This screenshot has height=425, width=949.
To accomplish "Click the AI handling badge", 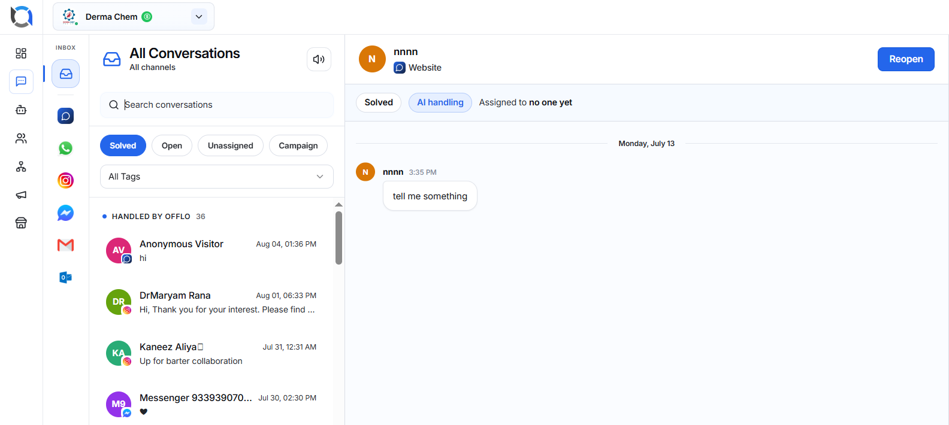I will pyautogui.click(x=440, y=102).
